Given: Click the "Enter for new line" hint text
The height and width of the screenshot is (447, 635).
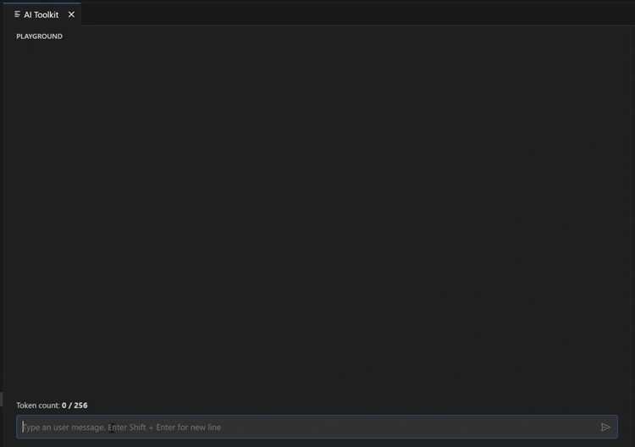Looking at the screenshot, I should tap(188, 428).
